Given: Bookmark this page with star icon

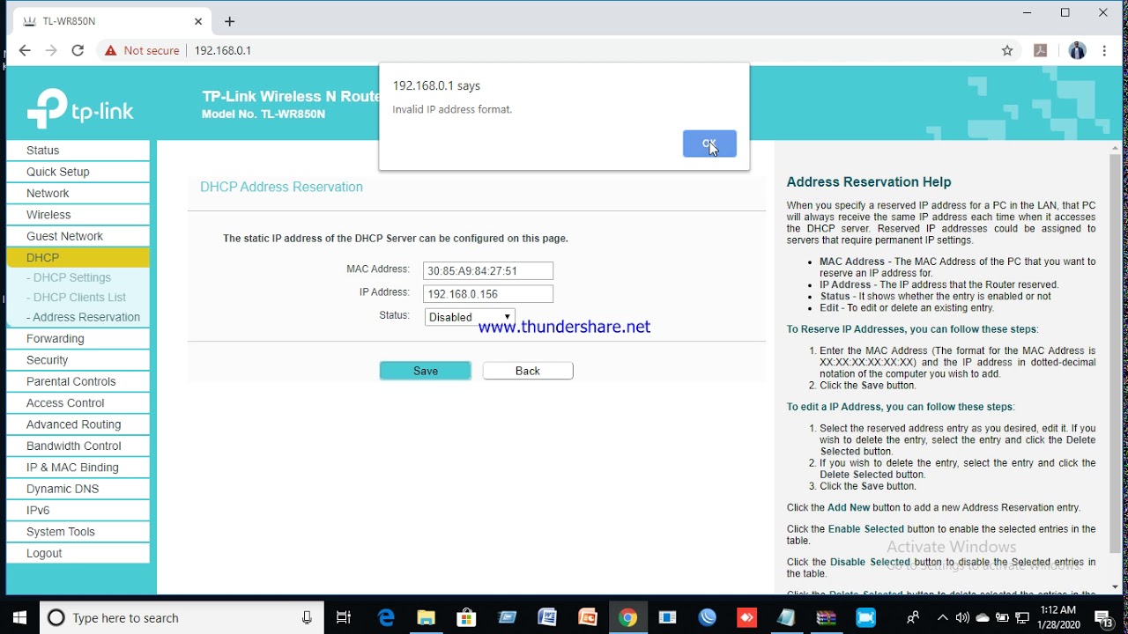Looking at the screenshot, I should [1007, 50].
